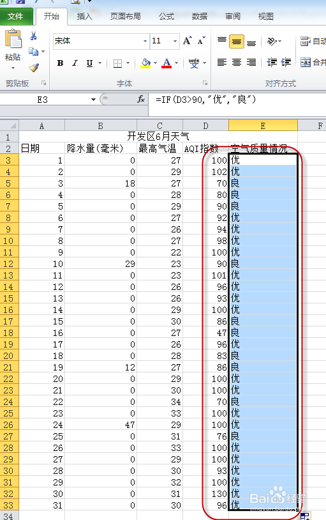This screenshot has width=326, height=520.
Task: Select column B header
Action: tap(100, 126)
